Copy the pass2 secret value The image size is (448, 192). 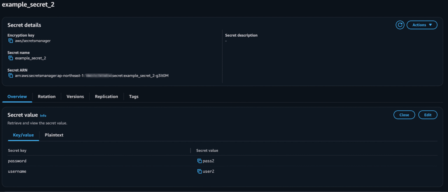(199, 161)
